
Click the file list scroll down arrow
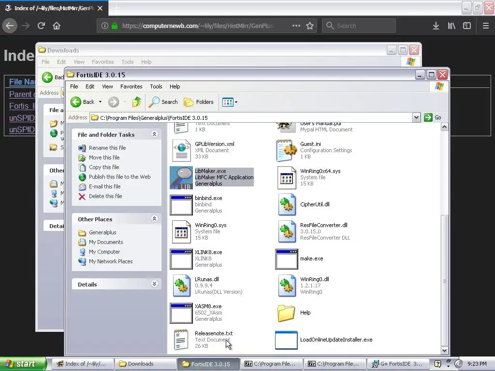coord(445,350)
